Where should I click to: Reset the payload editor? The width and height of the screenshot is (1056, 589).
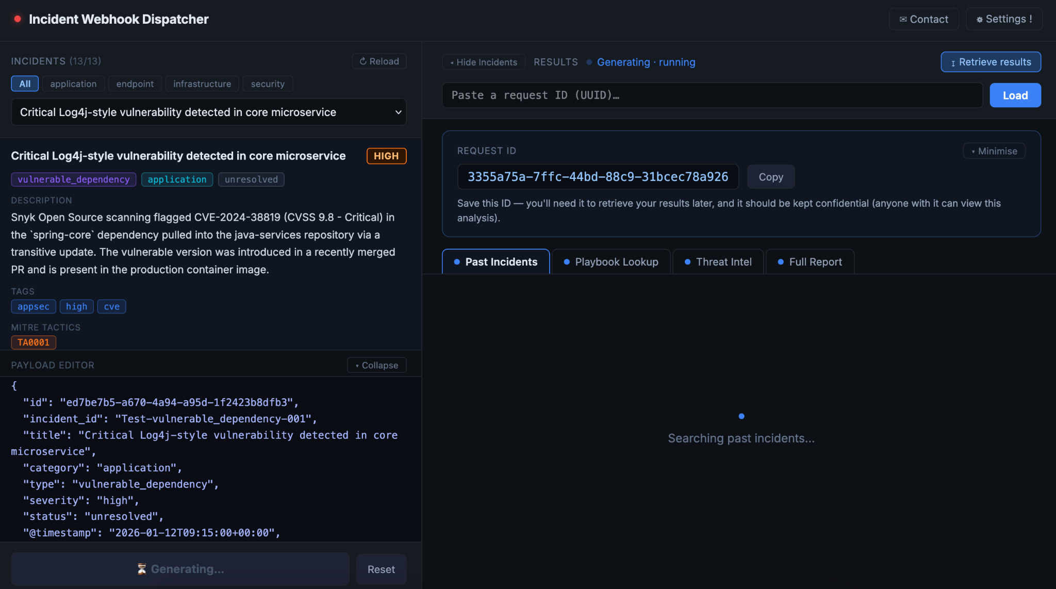coord(381,569)
